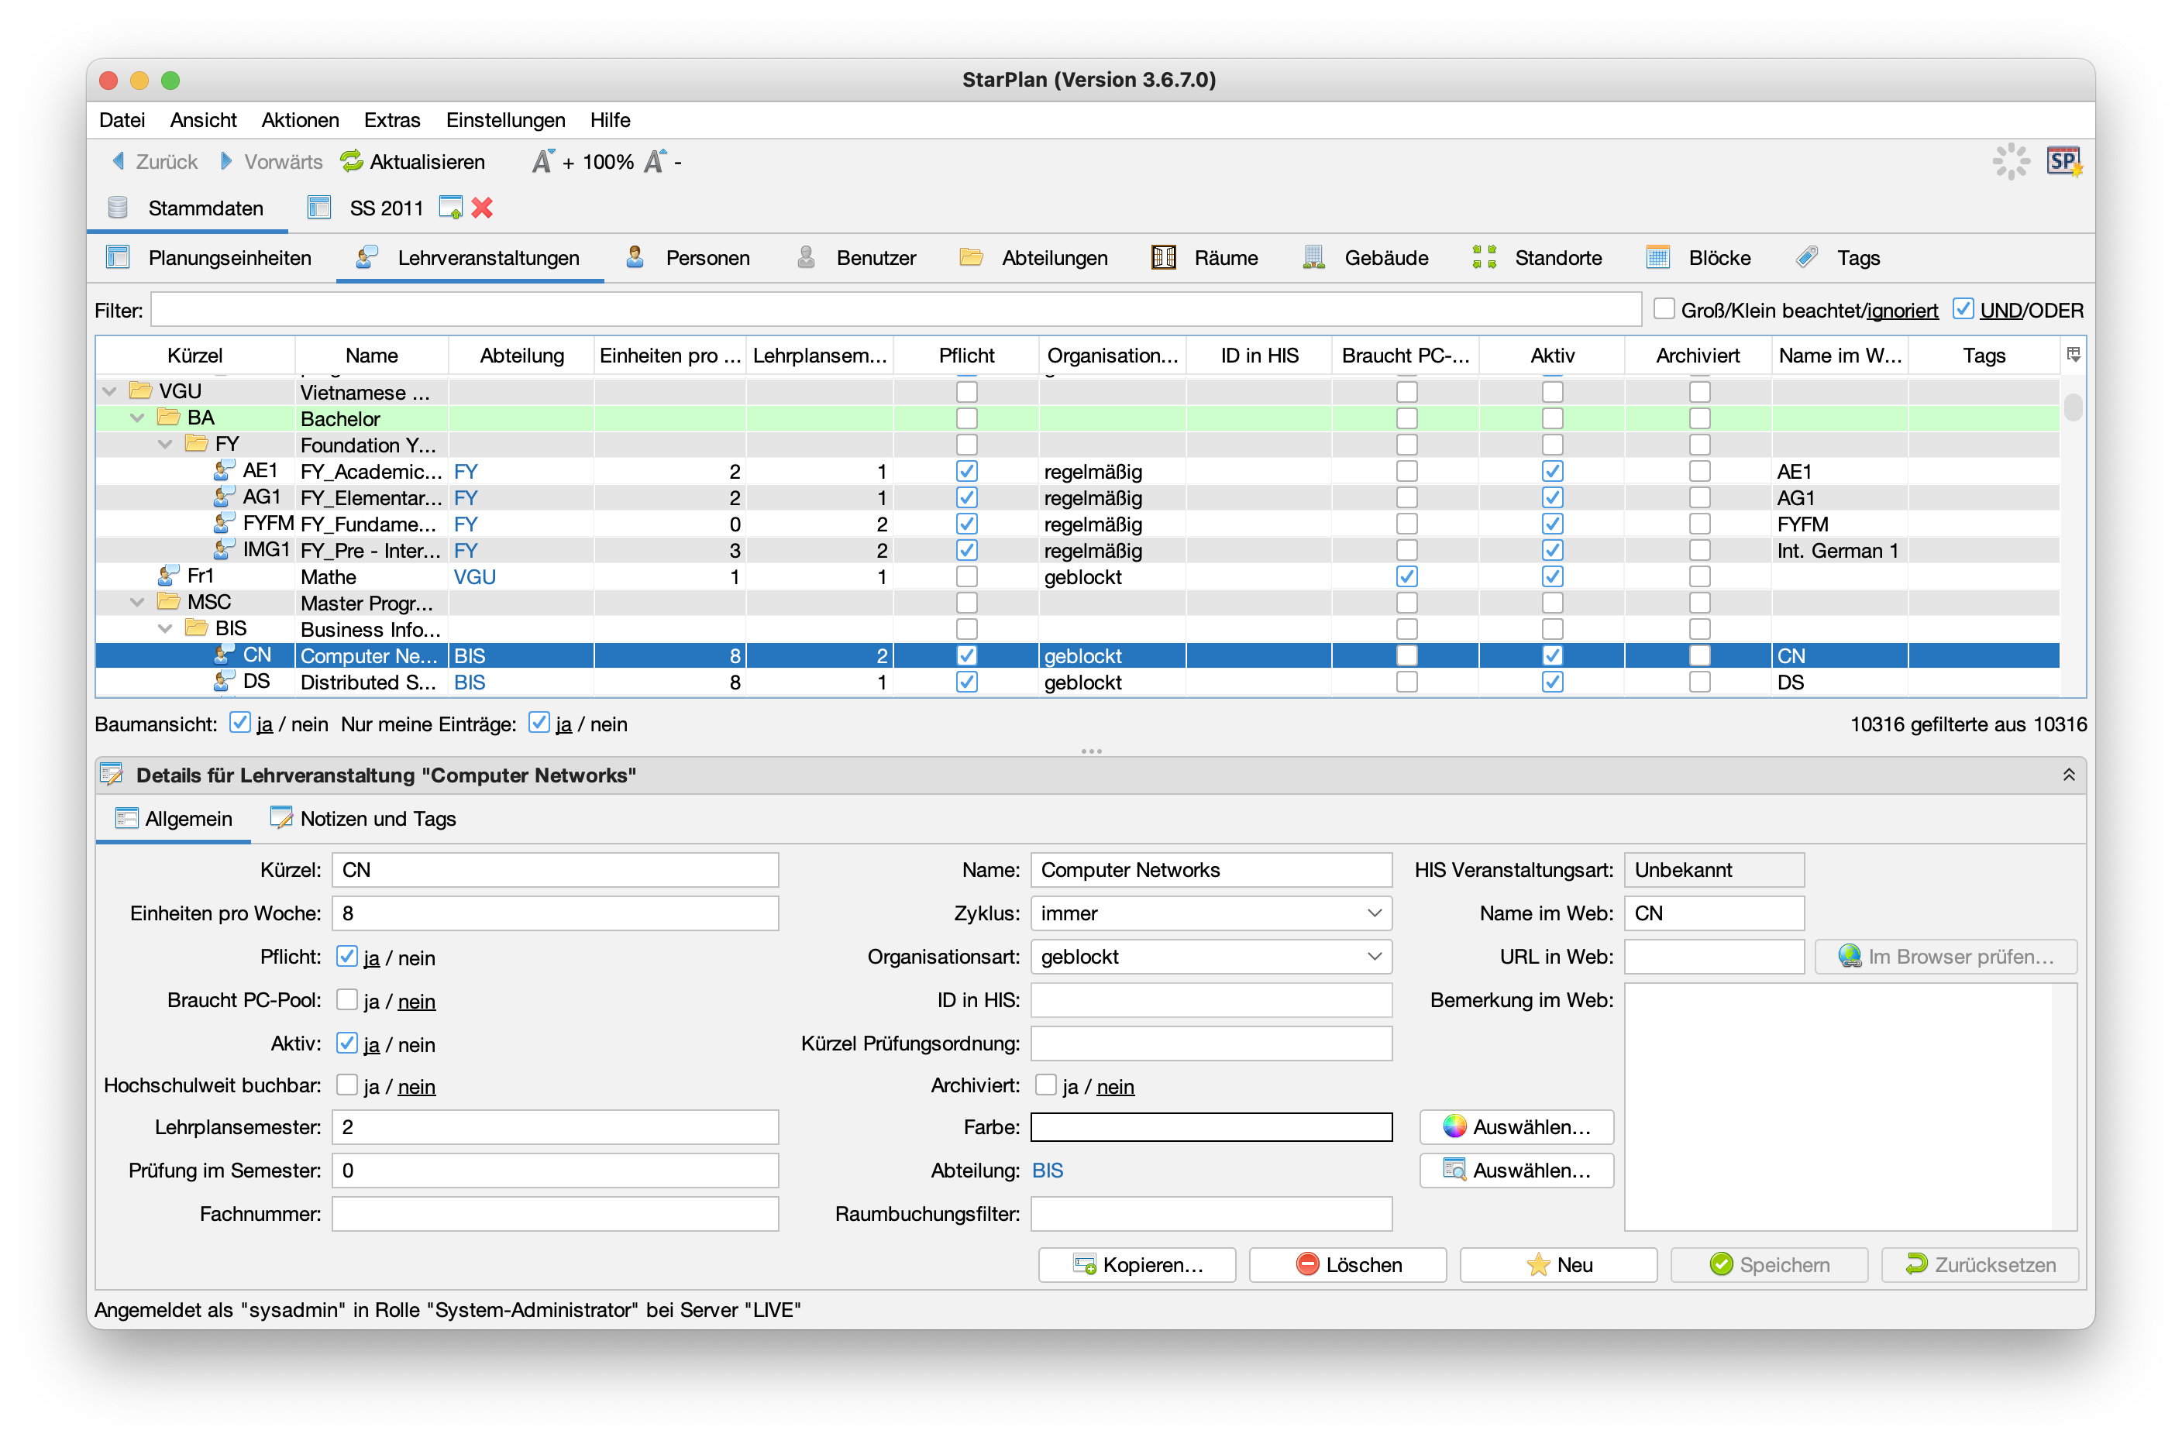The width and height of the screenshot is (2182, 1444).
Task: Click the StarPlan SP logo icon
Action: pos(2063,162)
